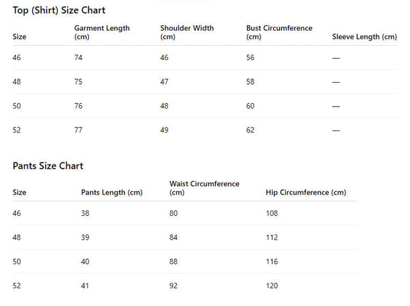Click the sleeve length dash for size 46
Screen dimensions: 410x306
[x=336, y=58]
